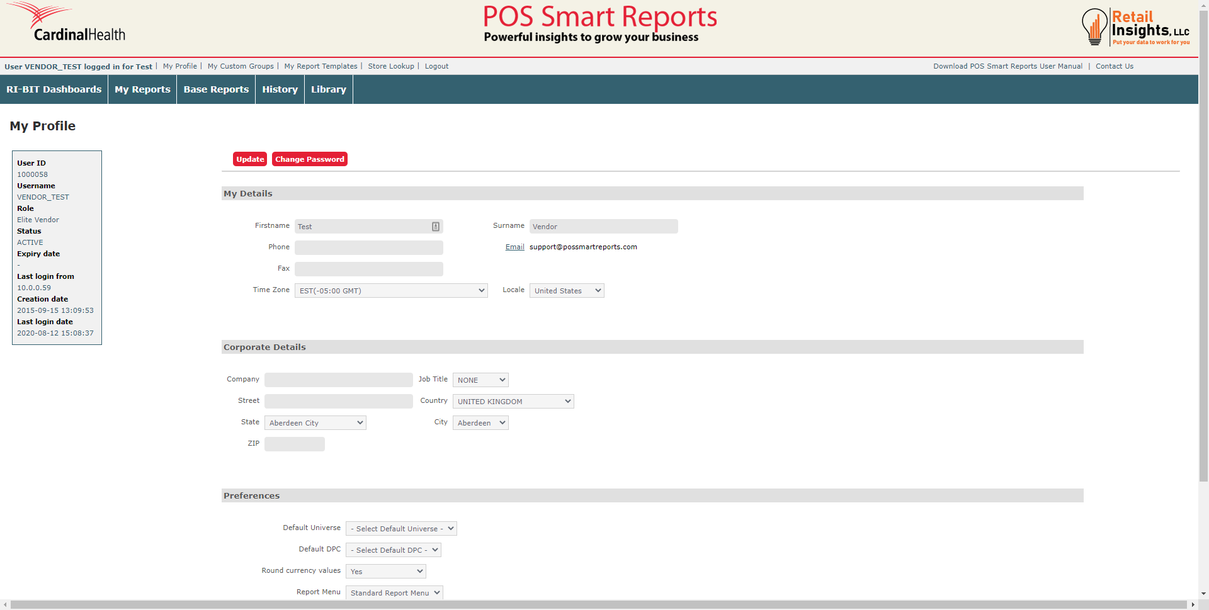This screenshot has height=610, width=1209.
Task: Open the RI-BIT Dashboards tab
Action: point(54,89)
